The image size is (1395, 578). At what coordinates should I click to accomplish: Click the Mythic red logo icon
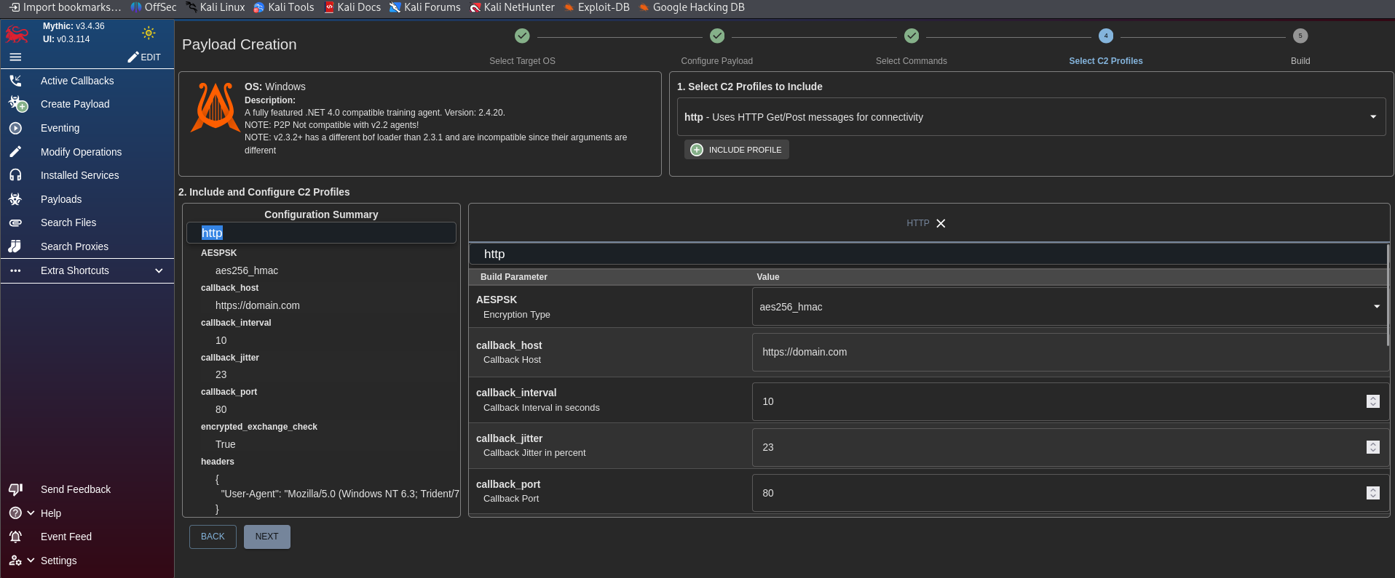pyautogui.click(x=17, y=33)
